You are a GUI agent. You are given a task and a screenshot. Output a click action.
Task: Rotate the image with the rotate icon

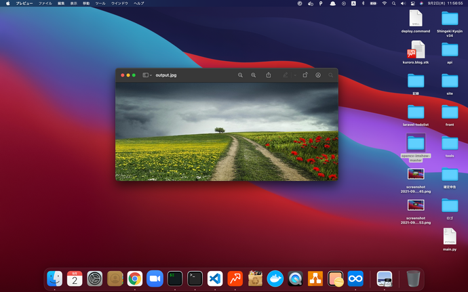pos(305,75)
